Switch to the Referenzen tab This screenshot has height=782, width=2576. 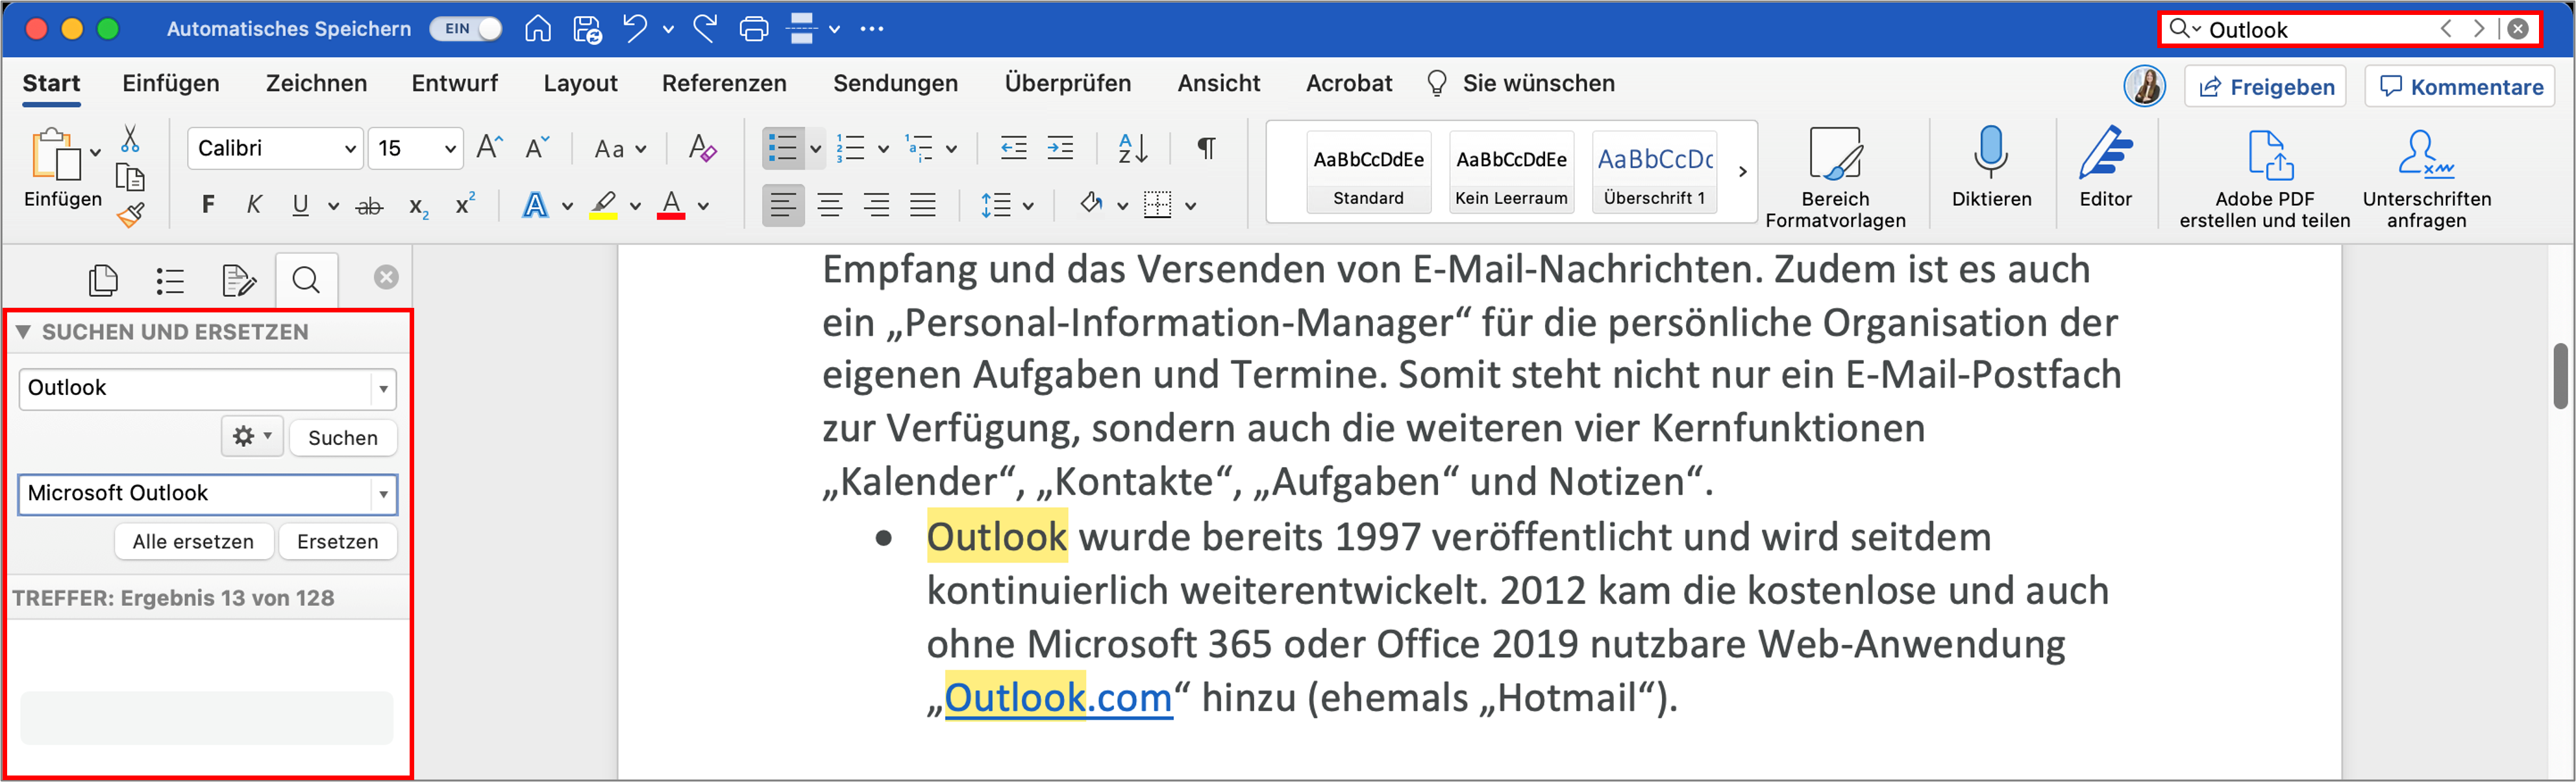pyautogui.click(x=724, y=84)
